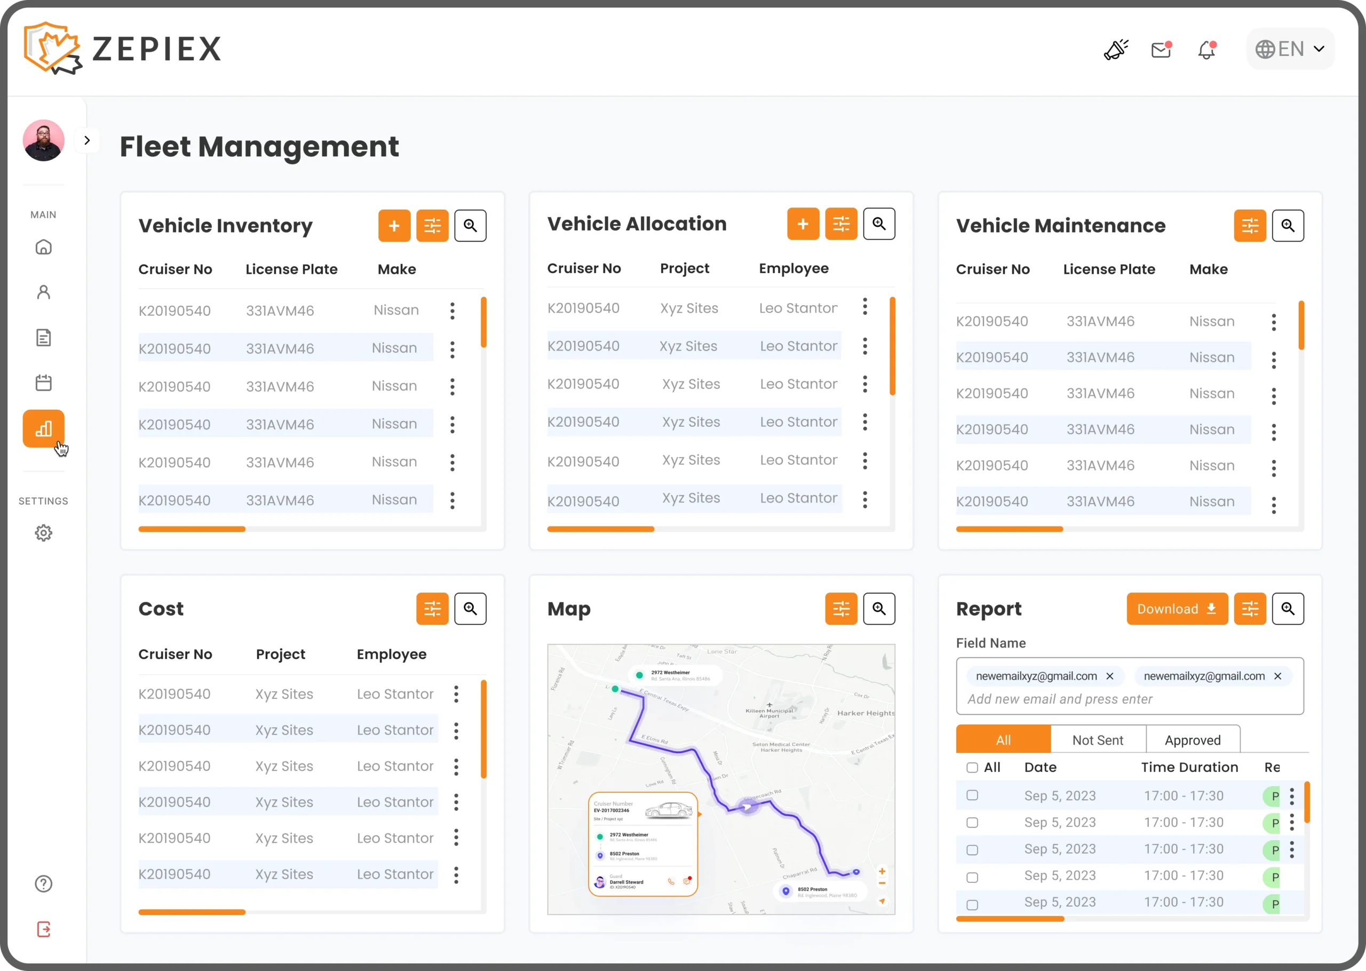Go to the calendar page in sidebar
The width and height of the screenshot is (1366, 971).
coord(44,383)
